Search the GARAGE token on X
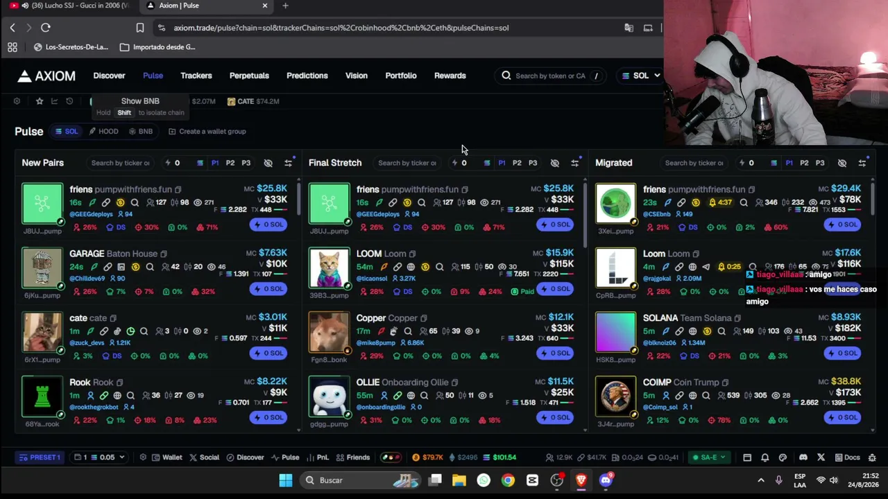888x499 pixels. [x=150, y=267]
